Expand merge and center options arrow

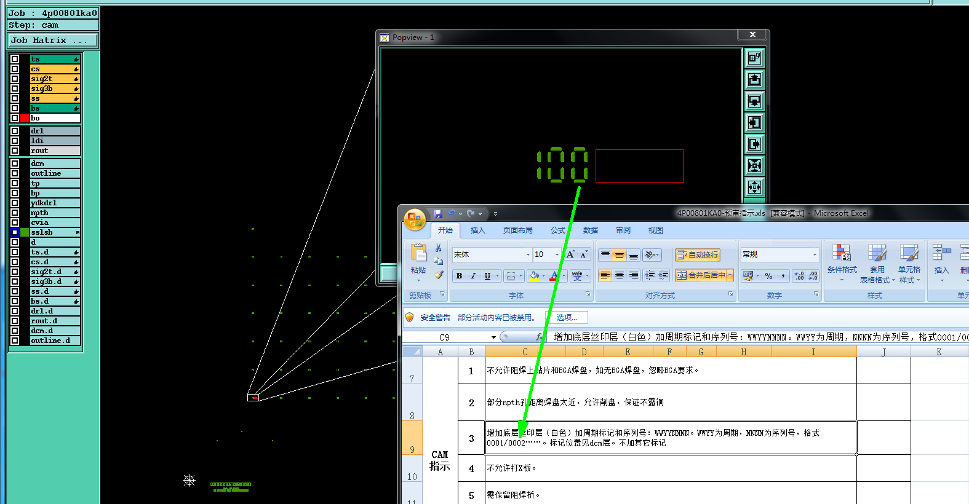(730, 275)
